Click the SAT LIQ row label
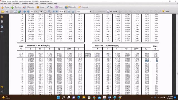Screen dimensions: 178x100 click(88, 54)
